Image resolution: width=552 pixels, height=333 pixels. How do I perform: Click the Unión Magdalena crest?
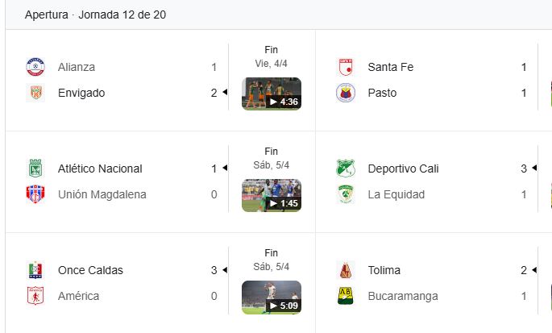tap(35, 194)
